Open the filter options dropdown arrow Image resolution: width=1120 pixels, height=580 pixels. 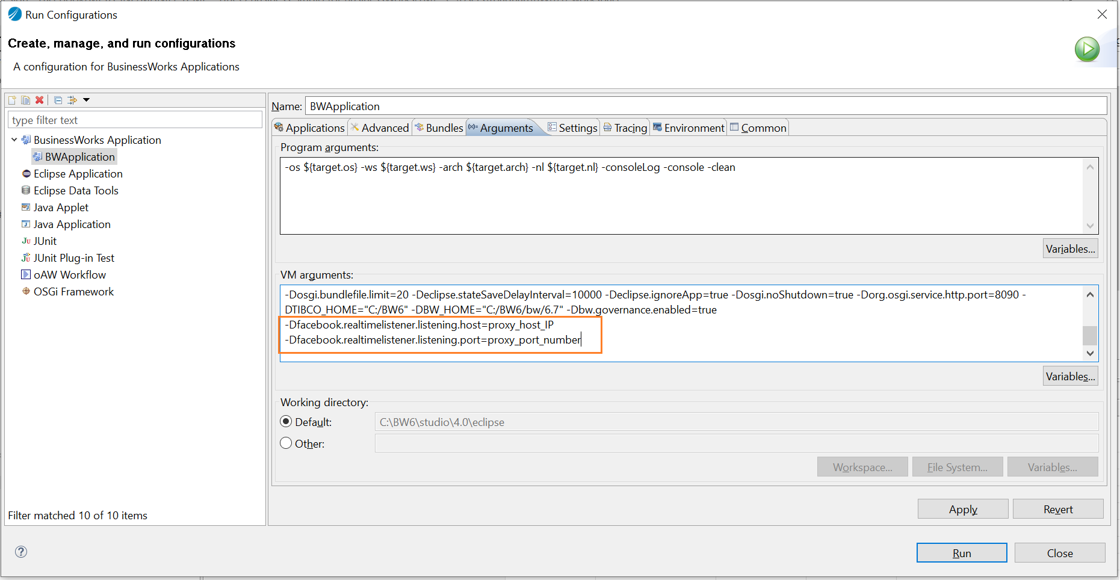[x=87, y=100]
